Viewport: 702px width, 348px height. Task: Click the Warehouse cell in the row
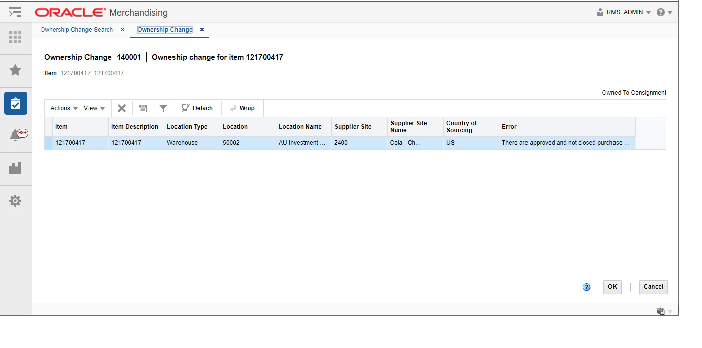click(x=192, y=143)
